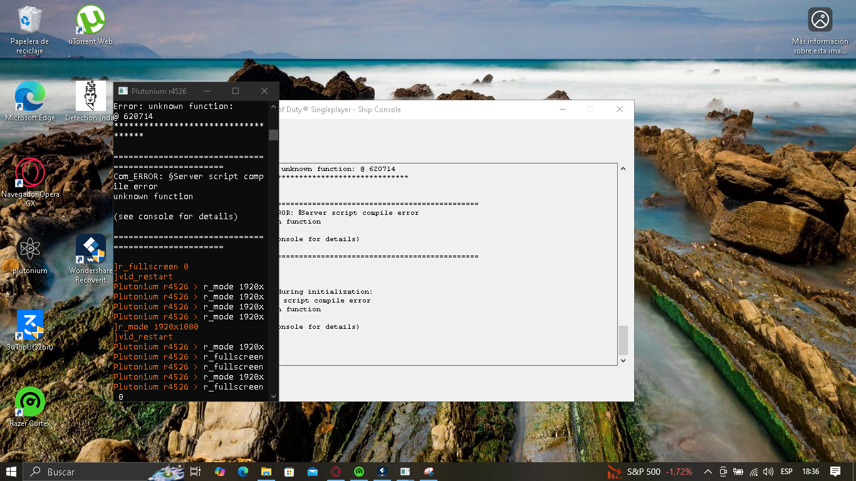The width and height of the screenshot is (856, 481).
Task: Click the ']r_mode 1920x1080' command line
Action: pos(156,327)
